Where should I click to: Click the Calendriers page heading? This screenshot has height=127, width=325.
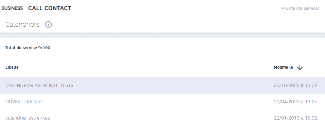point(22,24)
